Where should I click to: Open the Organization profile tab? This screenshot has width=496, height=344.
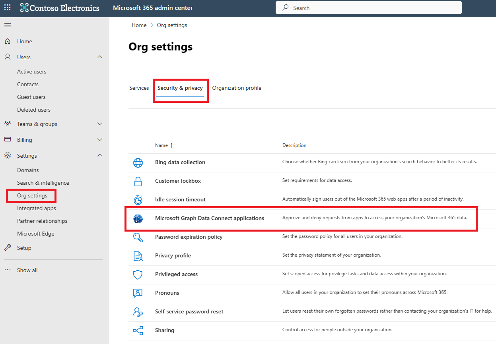[237, 88]
